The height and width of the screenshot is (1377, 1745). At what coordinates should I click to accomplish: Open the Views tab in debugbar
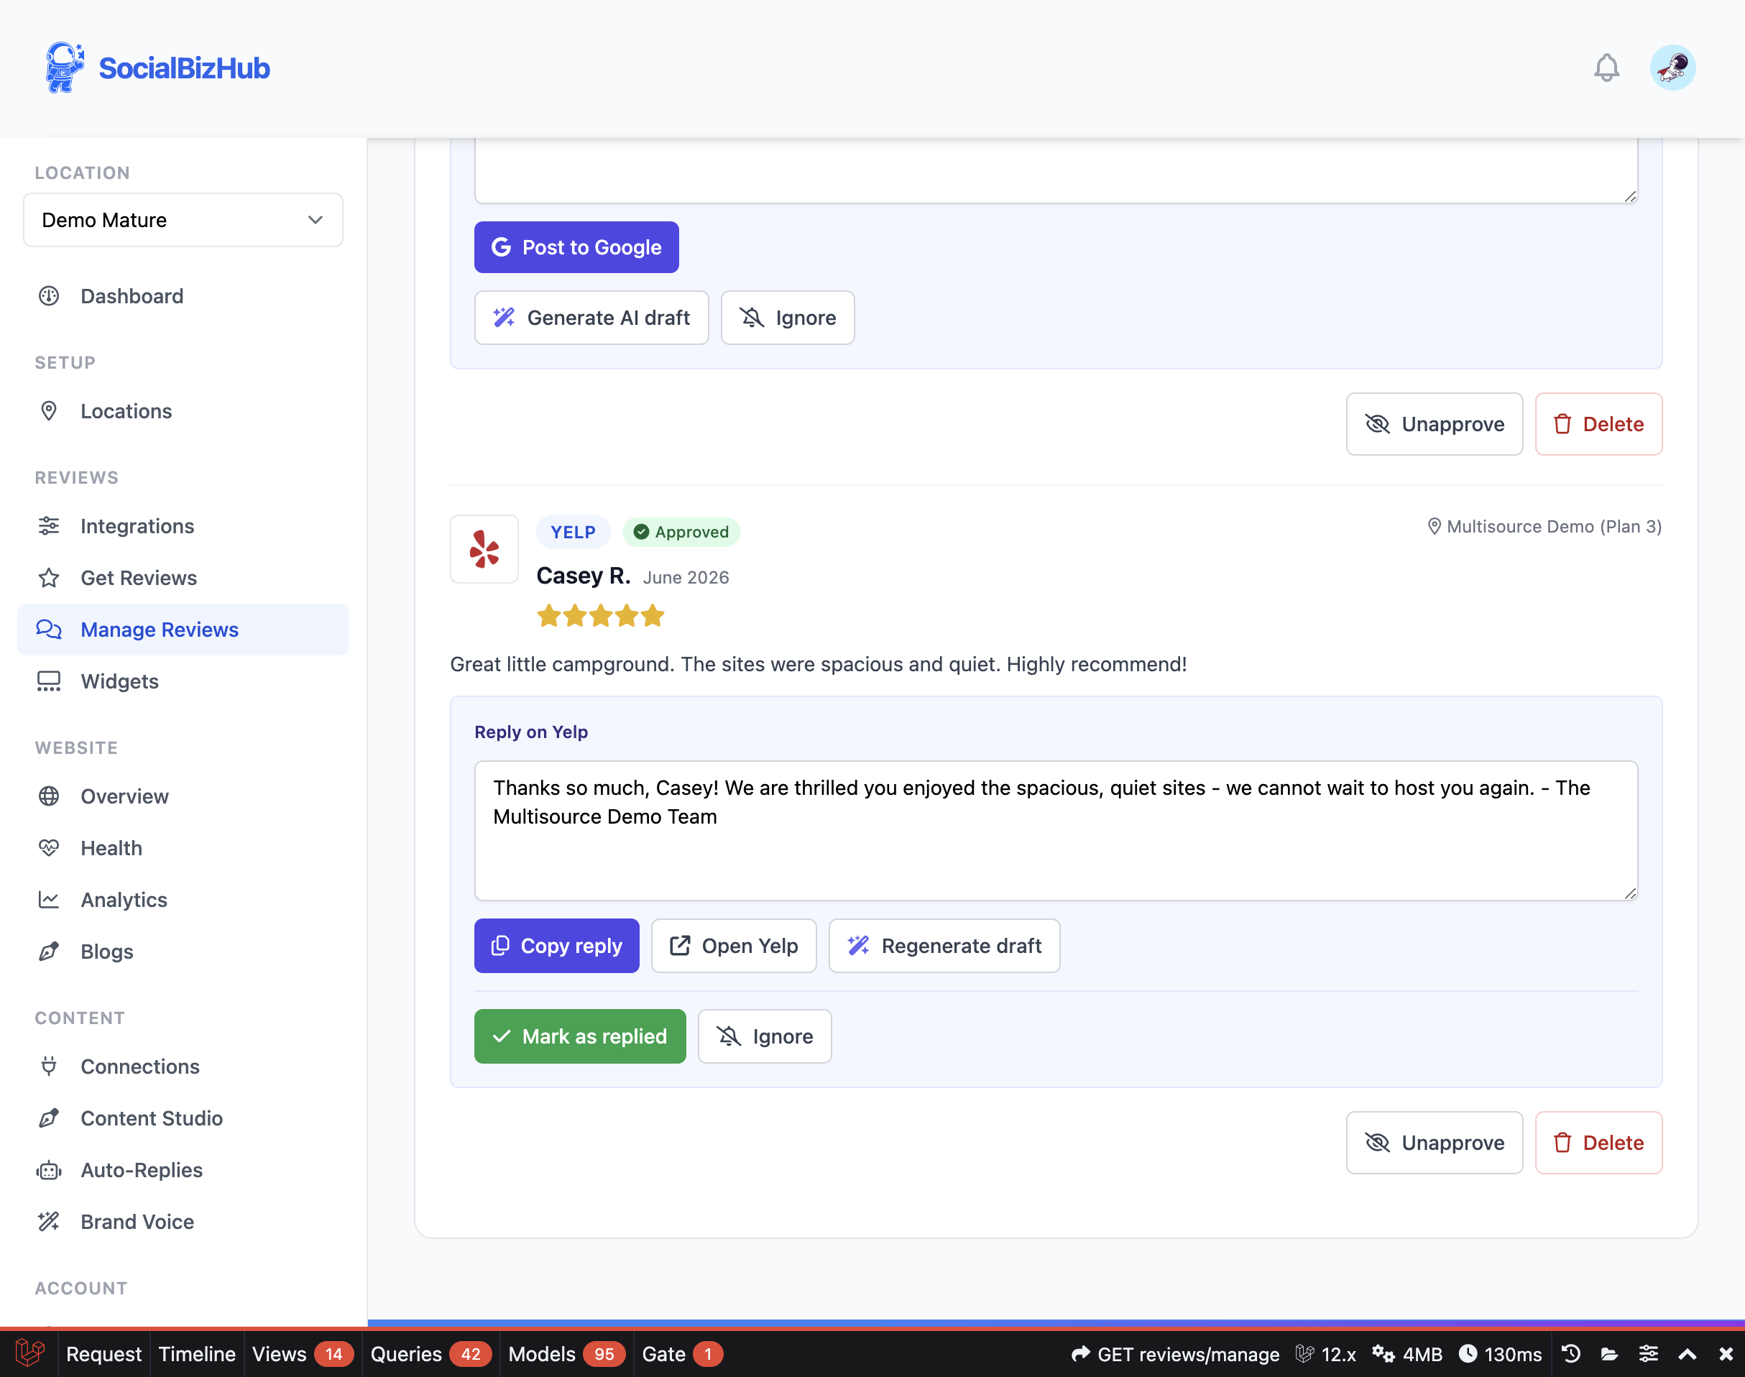(x=303, y=1355)
